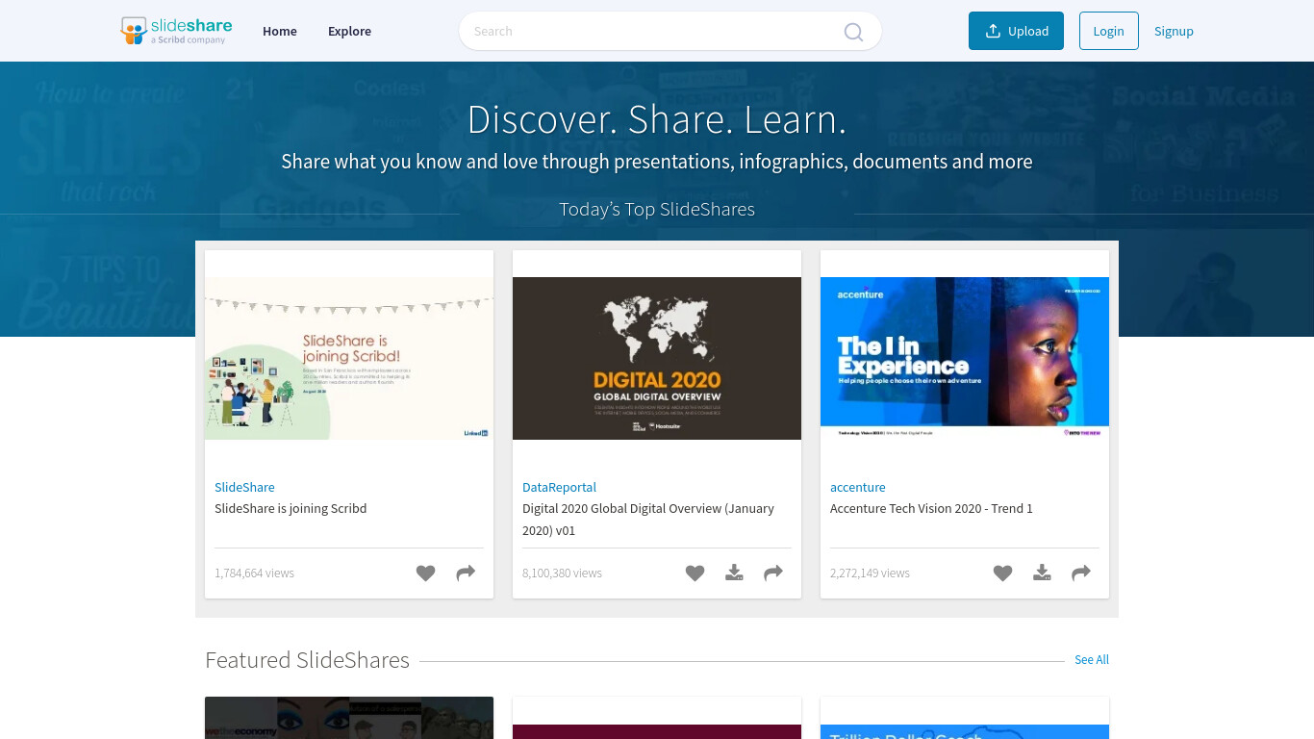The image size is (1314, 739).
Task: Open the Digital 2020 world map thumbnail
Action: coord(657,358)
